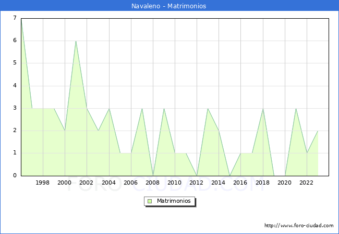The image size is (339, 234).
Task: Select the 2002 x-axis label
Action: [x=87, y=183]
